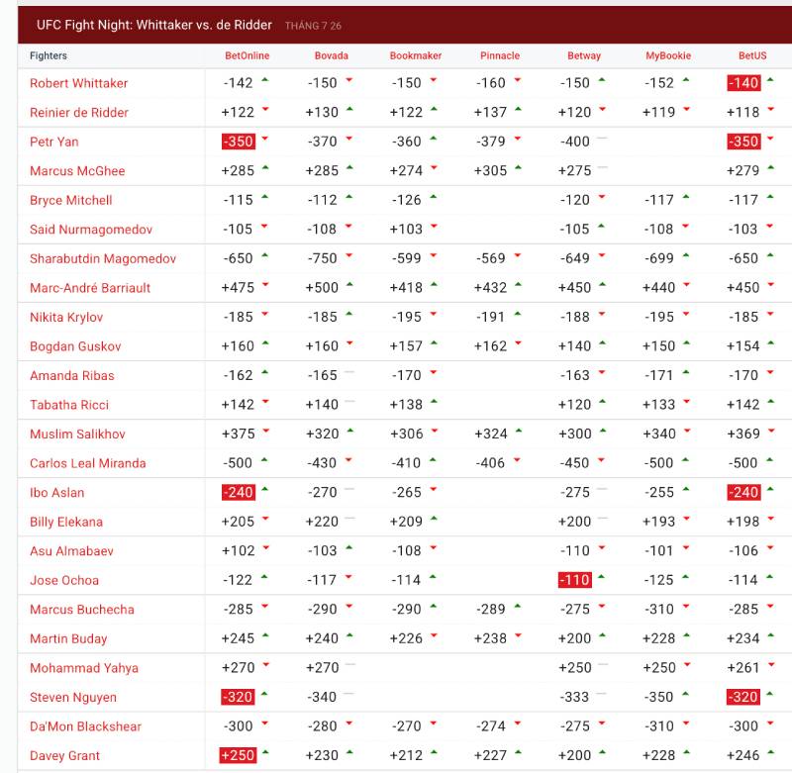Click the green arrow beside Bogdan Guskov's Betway odds

click(x=605, y=346)
